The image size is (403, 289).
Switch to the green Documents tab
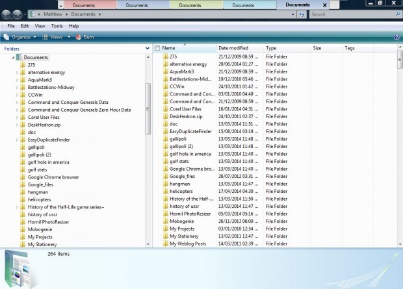point(196,5)
